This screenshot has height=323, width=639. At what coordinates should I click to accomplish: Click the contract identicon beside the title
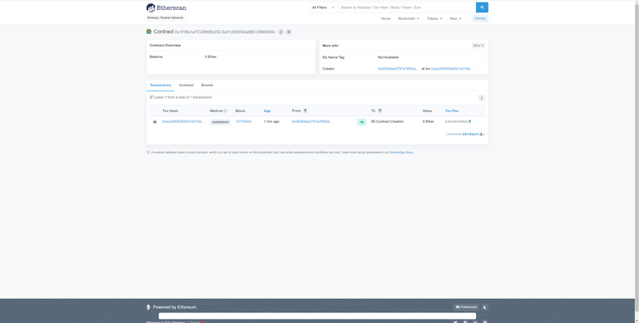(x=149, y=32)
